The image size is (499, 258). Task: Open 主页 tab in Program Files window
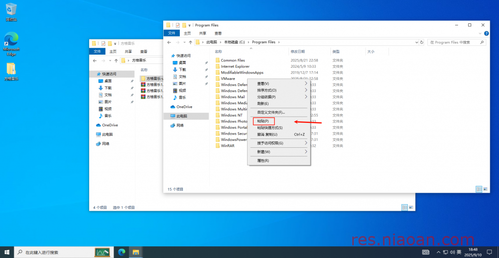[188, 33]
